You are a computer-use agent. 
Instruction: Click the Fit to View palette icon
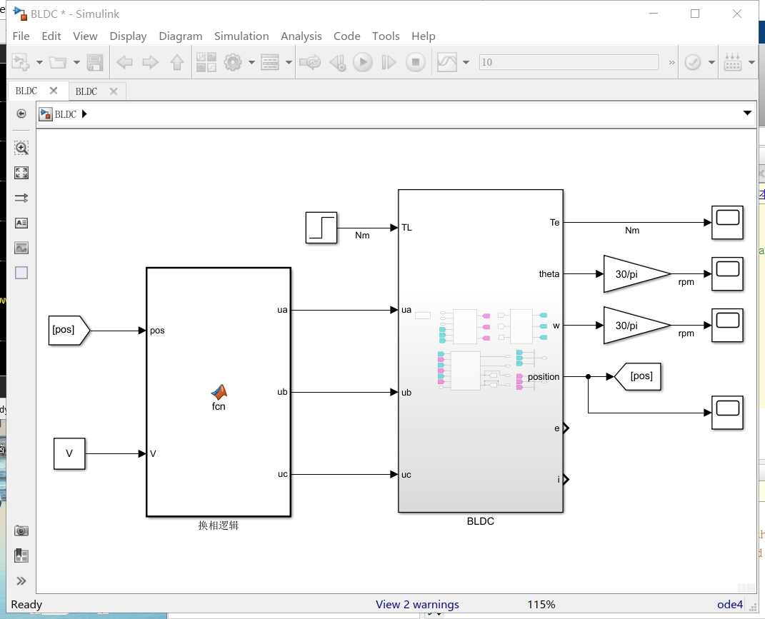tap(21, 173)
